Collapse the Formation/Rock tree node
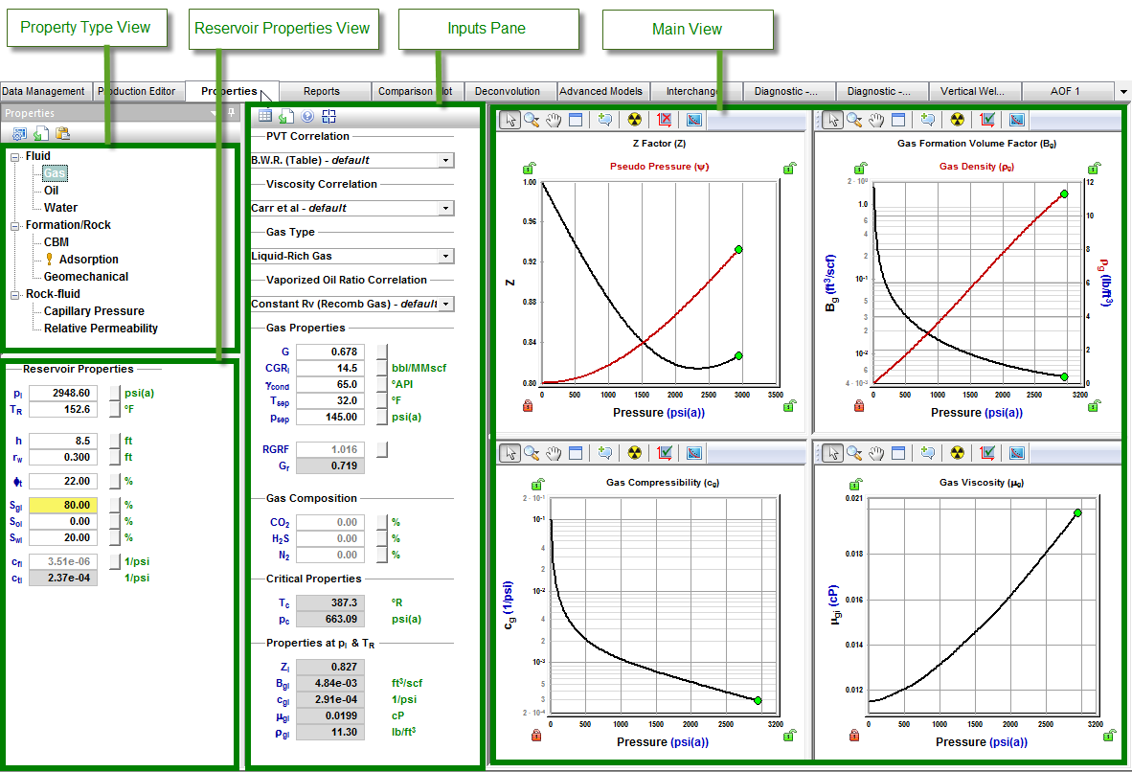Viewport: 1132px width, 772px height. pyautogui.click(x=15, y=225)
